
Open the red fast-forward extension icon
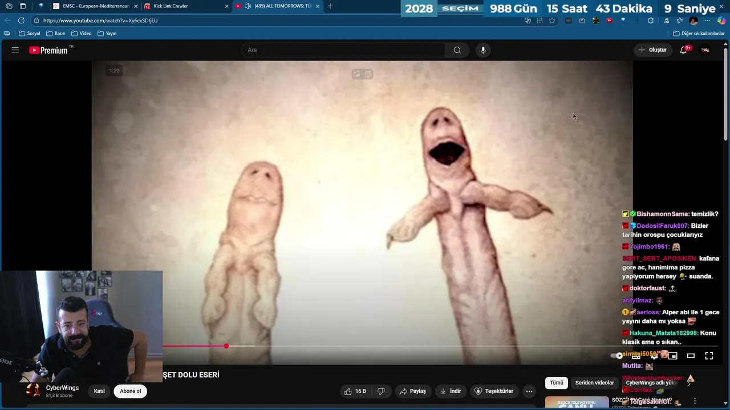[610, 20]
